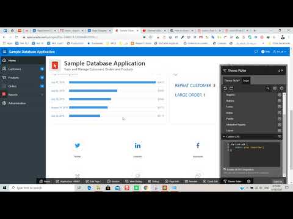Click Home in the developer toolbar
This screenshot has height=219, width=293.
click(45, 181)
